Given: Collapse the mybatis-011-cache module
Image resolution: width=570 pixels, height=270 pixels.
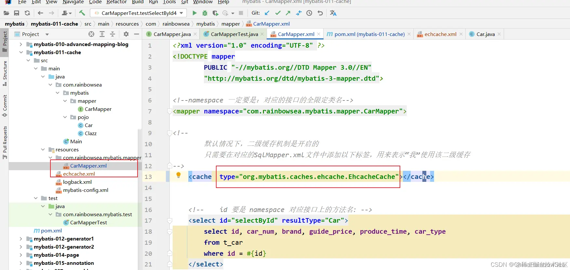Looking at the screenshot, I should (21, 52).
